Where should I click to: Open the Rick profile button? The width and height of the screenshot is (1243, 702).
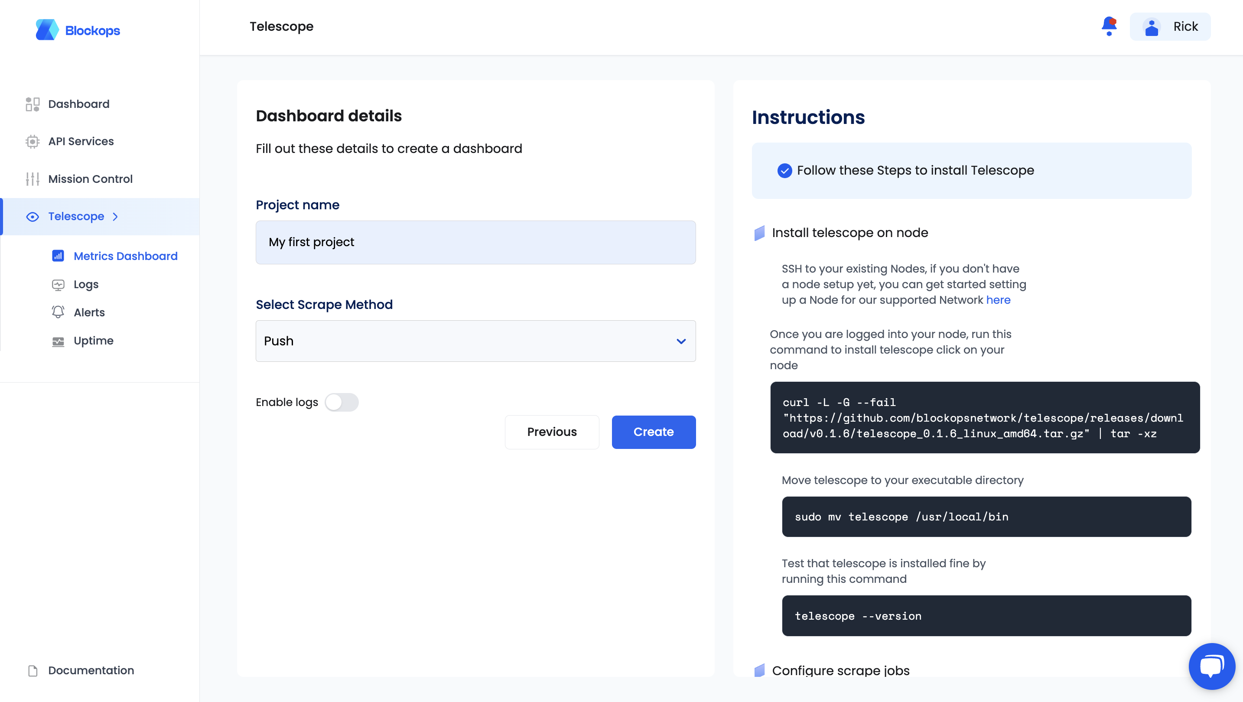click(x=1170, y=27)
